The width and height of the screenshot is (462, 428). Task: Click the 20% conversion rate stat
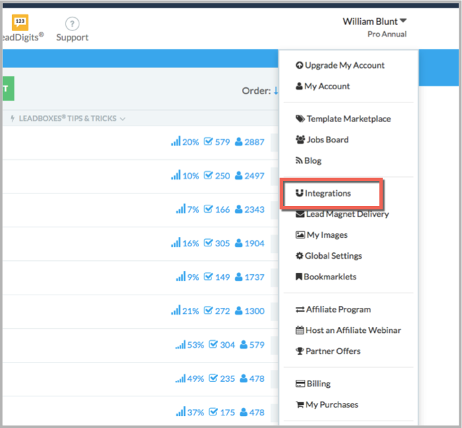185,141
